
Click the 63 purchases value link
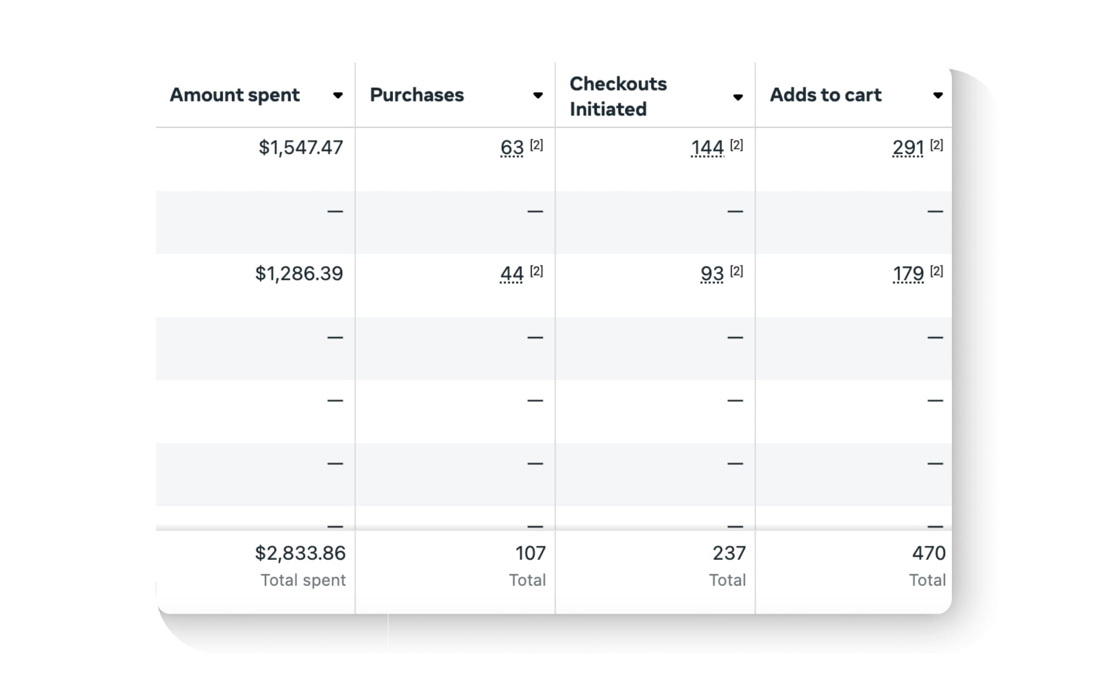(x=512, y=148)
